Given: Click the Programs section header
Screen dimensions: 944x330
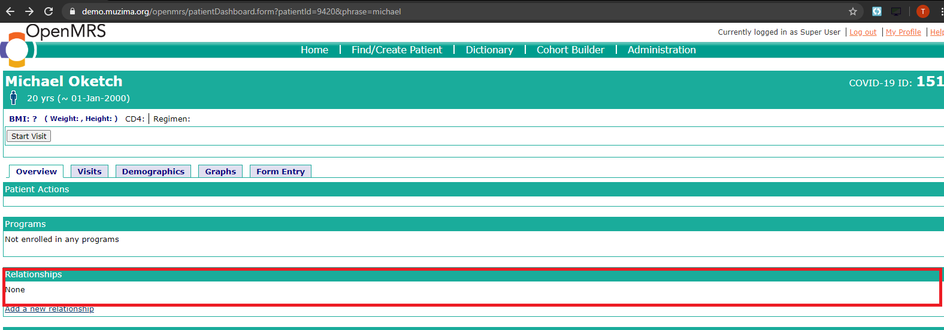Looking at the screenshot, I should pyautogui.click(x=473, y=224).
